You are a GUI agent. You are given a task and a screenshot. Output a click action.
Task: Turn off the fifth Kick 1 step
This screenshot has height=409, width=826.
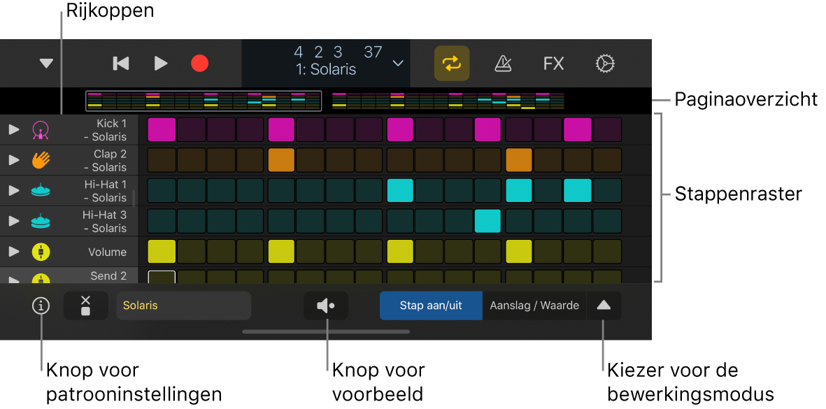pos(281,129)
